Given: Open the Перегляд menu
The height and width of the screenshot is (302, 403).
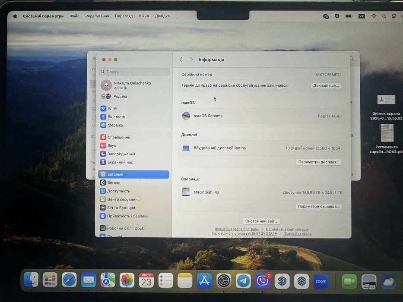Looking at the screenshot, I should pyautogui.click(x=124, y=16).
